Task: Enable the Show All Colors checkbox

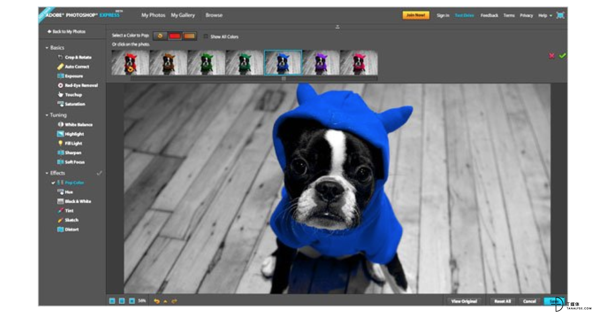Action: click(x=206, y=37)
